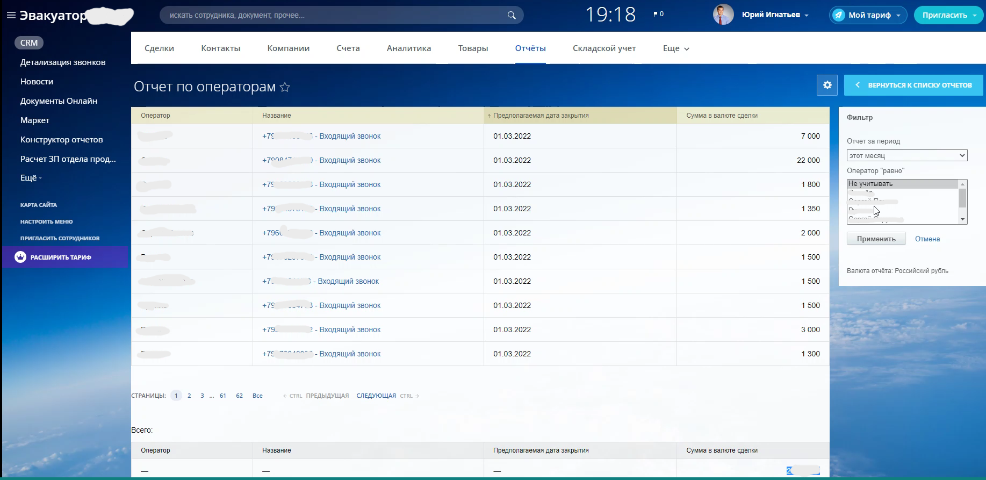The image size is (986, 480).
Task: Click the user avatar photo
Action: pos(723,15)
